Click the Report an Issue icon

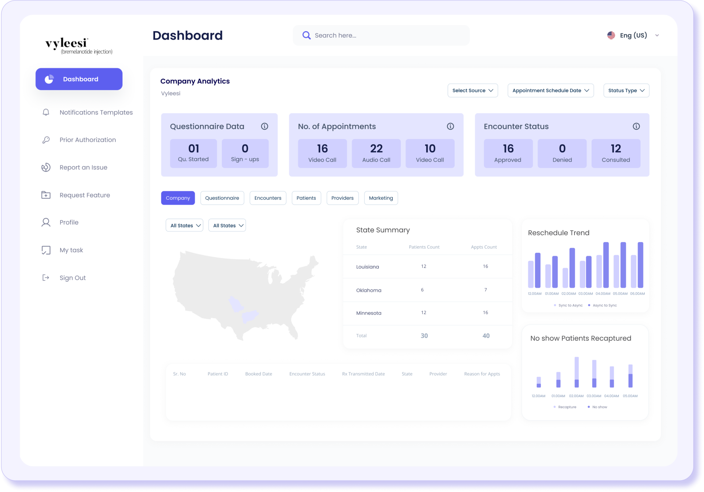click(46, 167)
